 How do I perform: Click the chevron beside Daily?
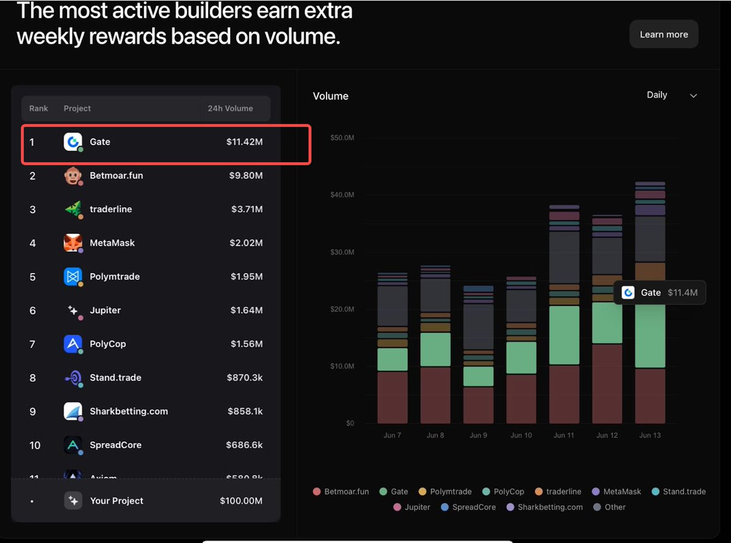pyautogui.click(x=693, y=96)
